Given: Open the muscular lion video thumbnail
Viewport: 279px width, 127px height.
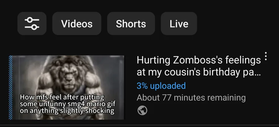Looking at the screenshot, I should click(67, 87).
